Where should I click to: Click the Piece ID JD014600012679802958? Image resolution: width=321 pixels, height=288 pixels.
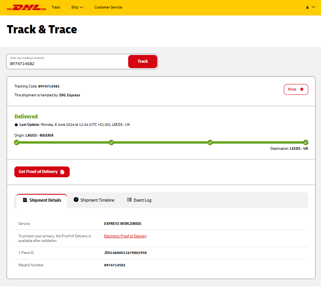(125, 253)
